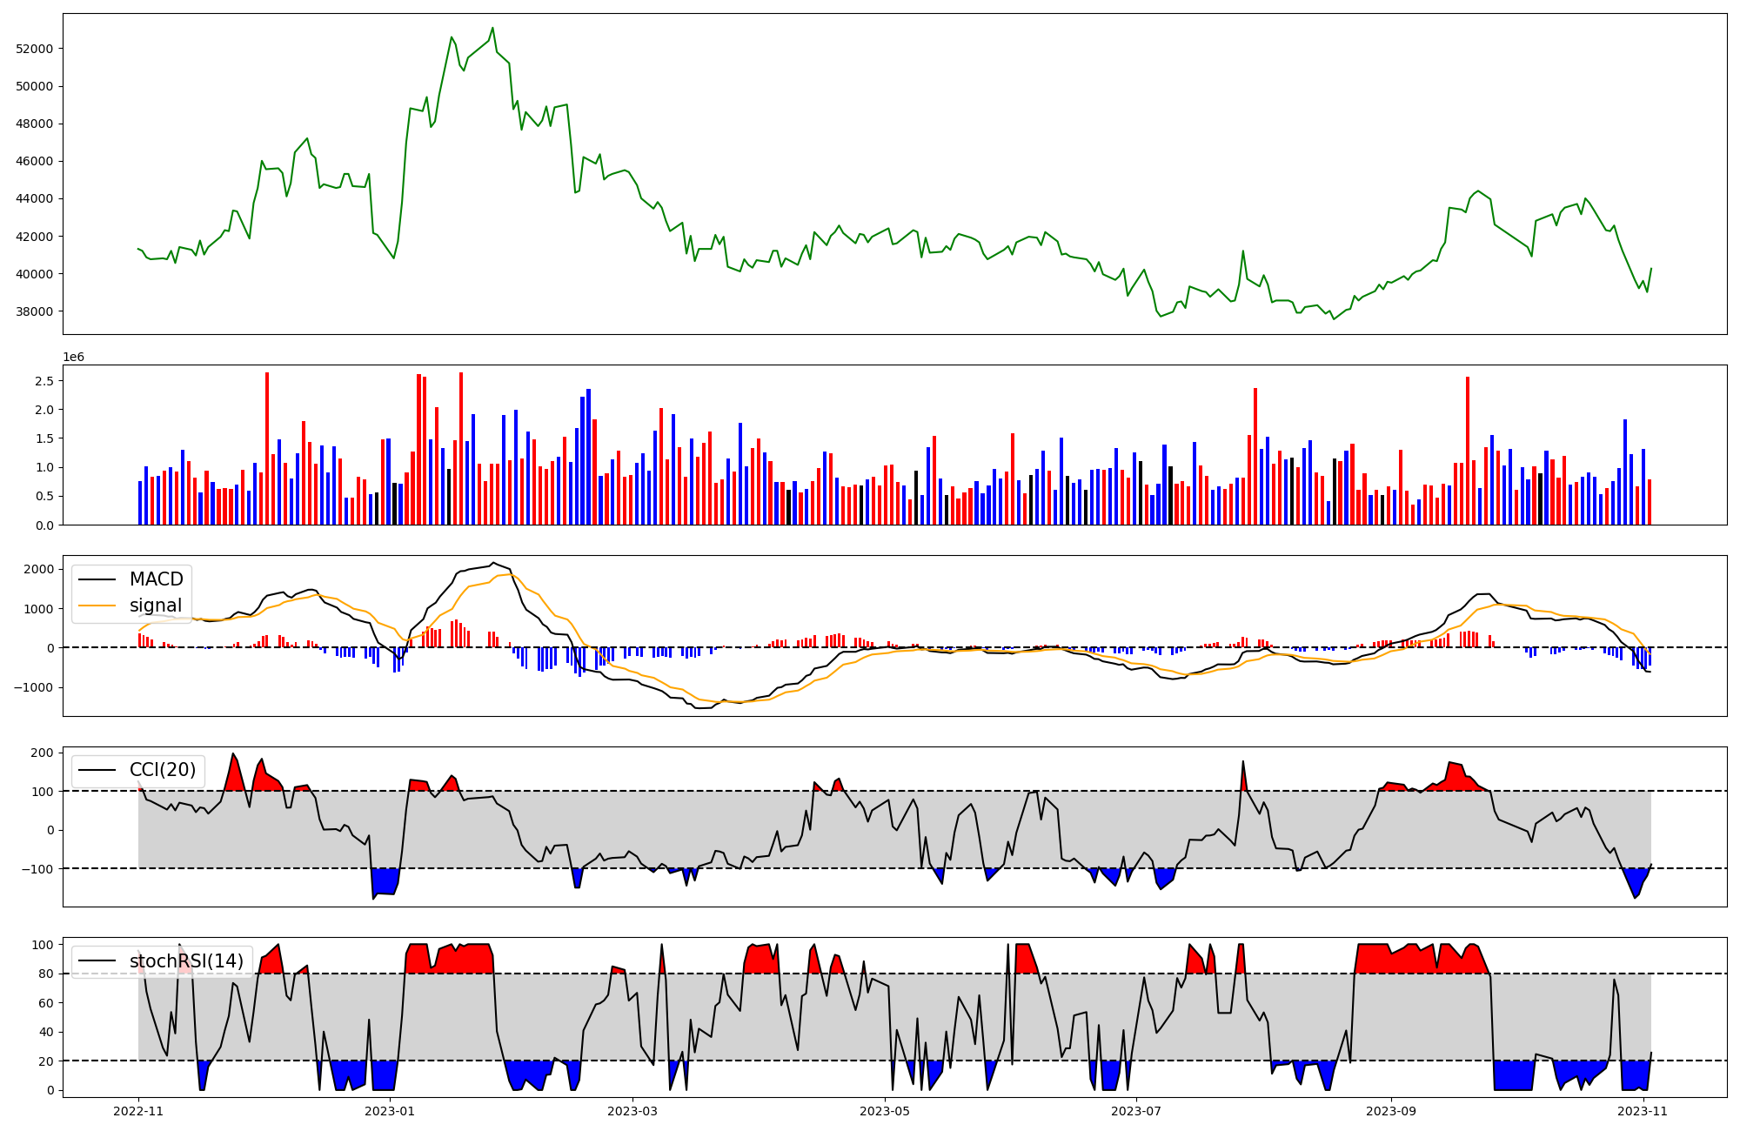Click the 2023-11 x-axis date label
Screen dimensions: 1740x1131
point(1643,1111)
